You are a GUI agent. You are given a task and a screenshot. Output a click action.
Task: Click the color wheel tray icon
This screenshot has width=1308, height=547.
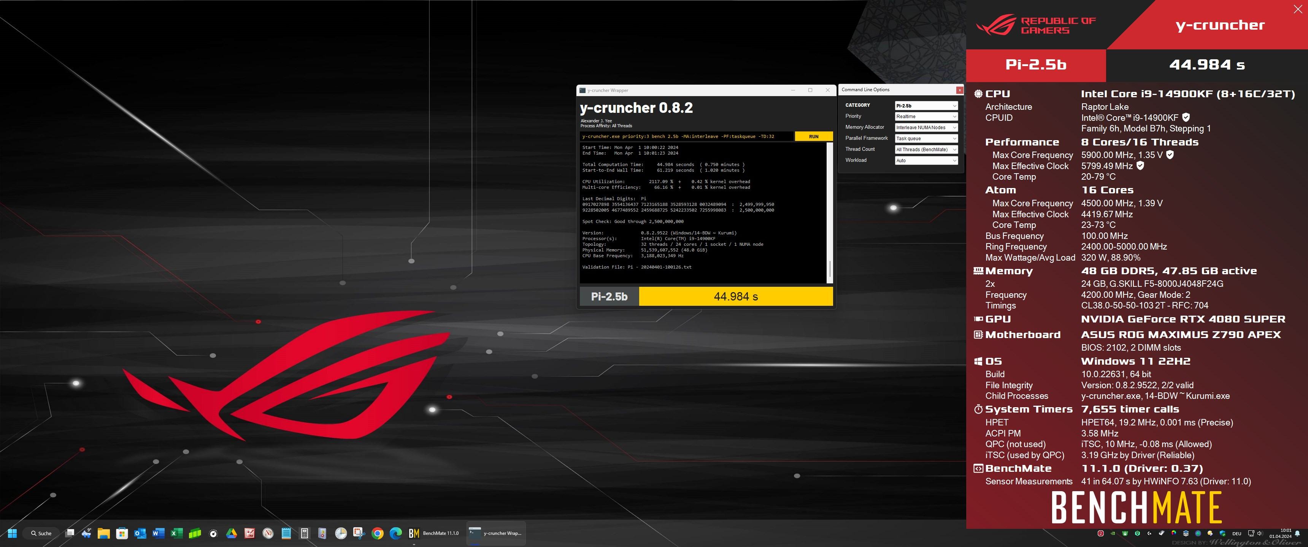[1173, 533]
